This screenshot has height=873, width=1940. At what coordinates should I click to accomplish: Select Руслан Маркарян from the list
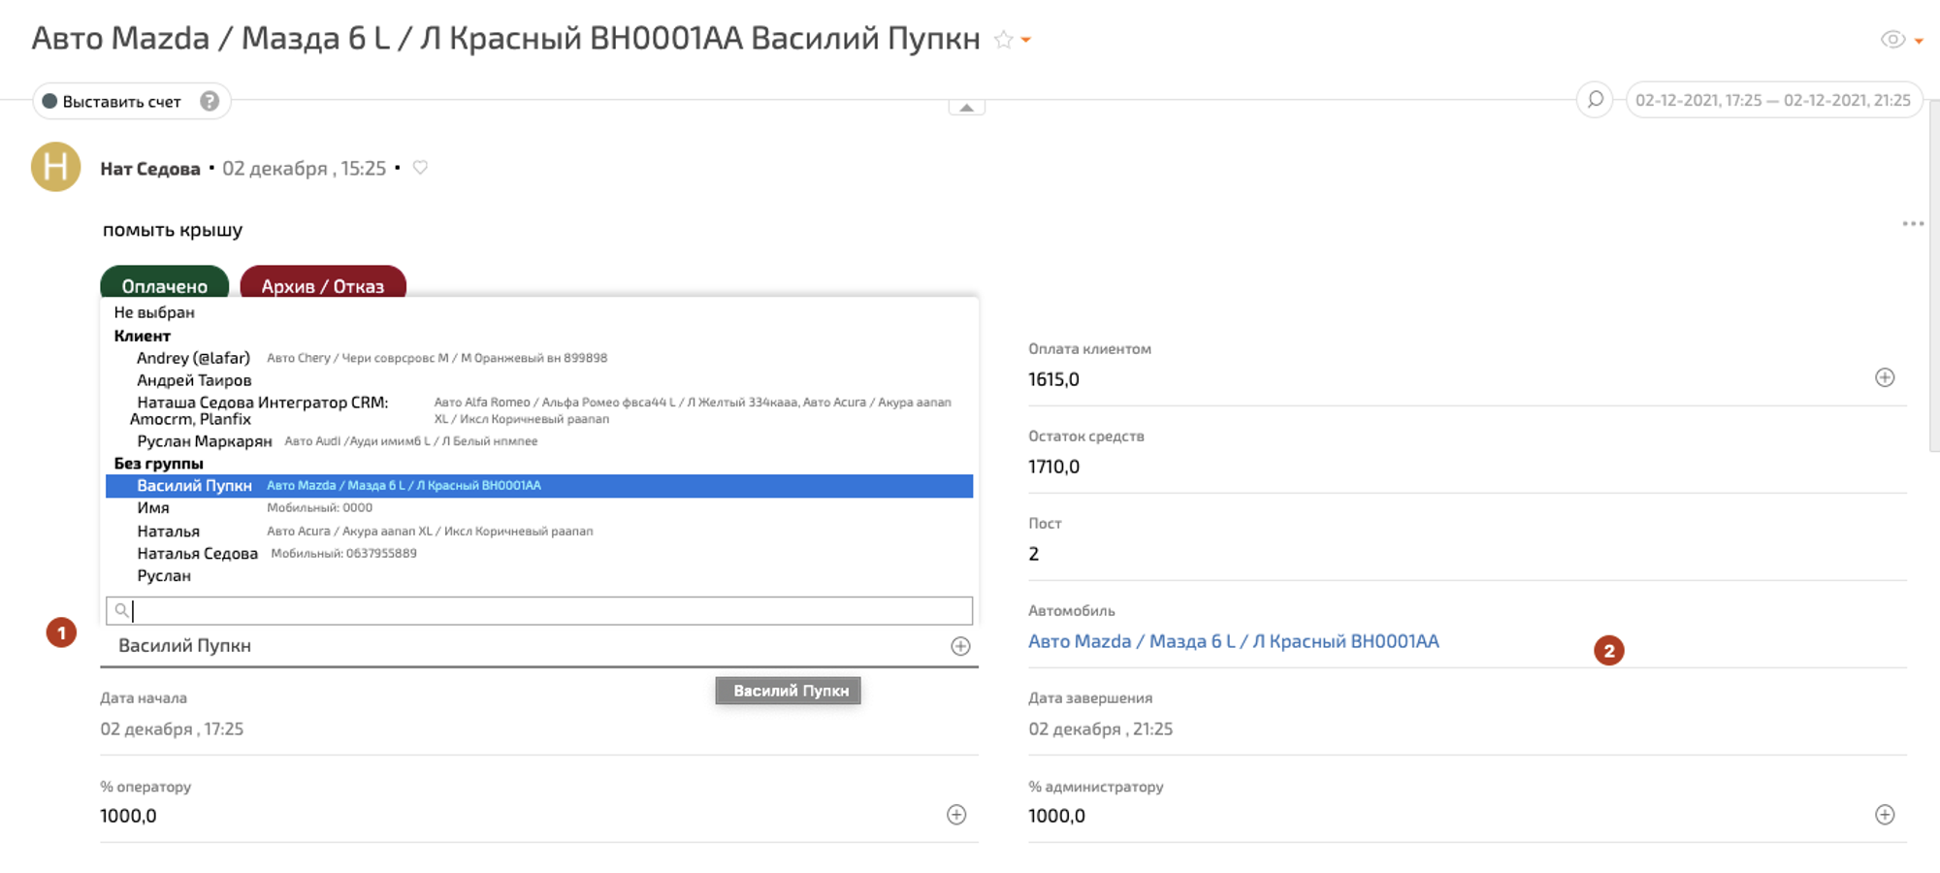click(x=204, y=441)
